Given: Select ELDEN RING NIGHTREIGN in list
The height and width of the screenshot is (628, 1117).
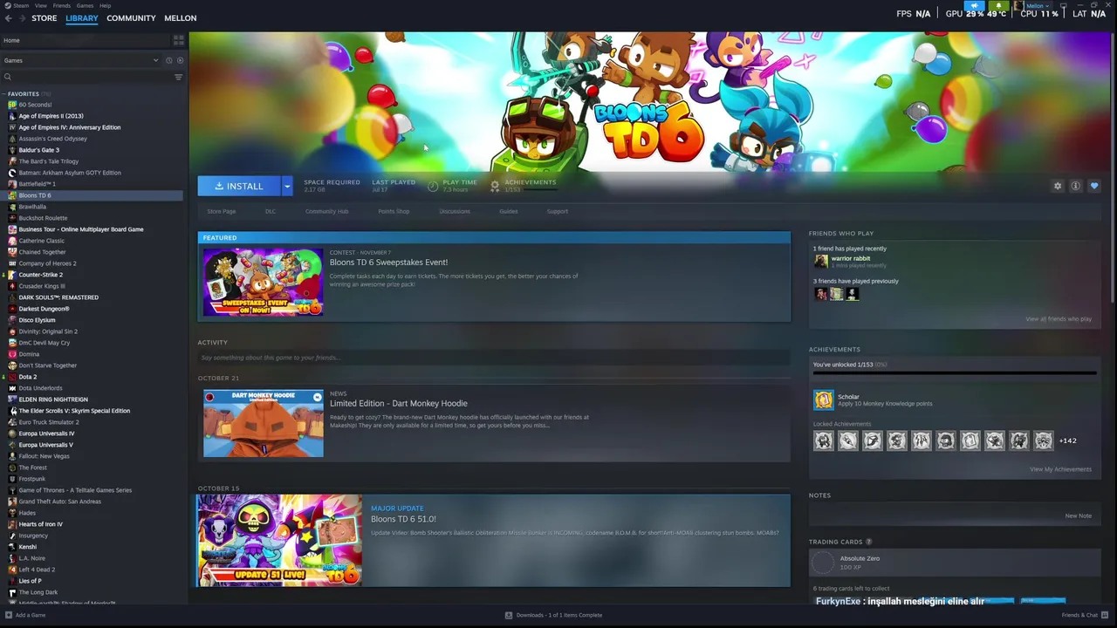Looking at the screenshot, I should [x=53, y=399].
